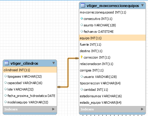Click the vtiger_cilindros table icon

point(7,63)
